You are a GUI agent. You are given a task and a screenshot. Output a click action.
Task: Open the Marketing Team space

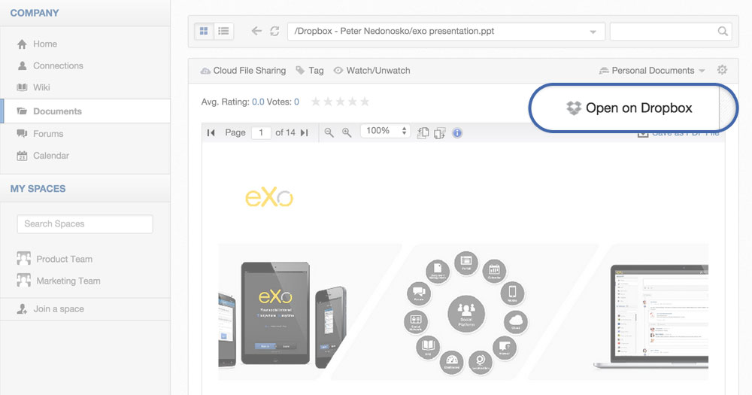[x=59, y=281]
